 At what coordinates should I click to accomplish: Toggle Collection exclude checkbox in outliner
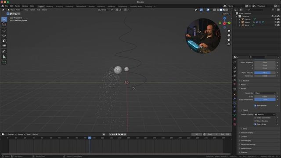click(272, 16)
